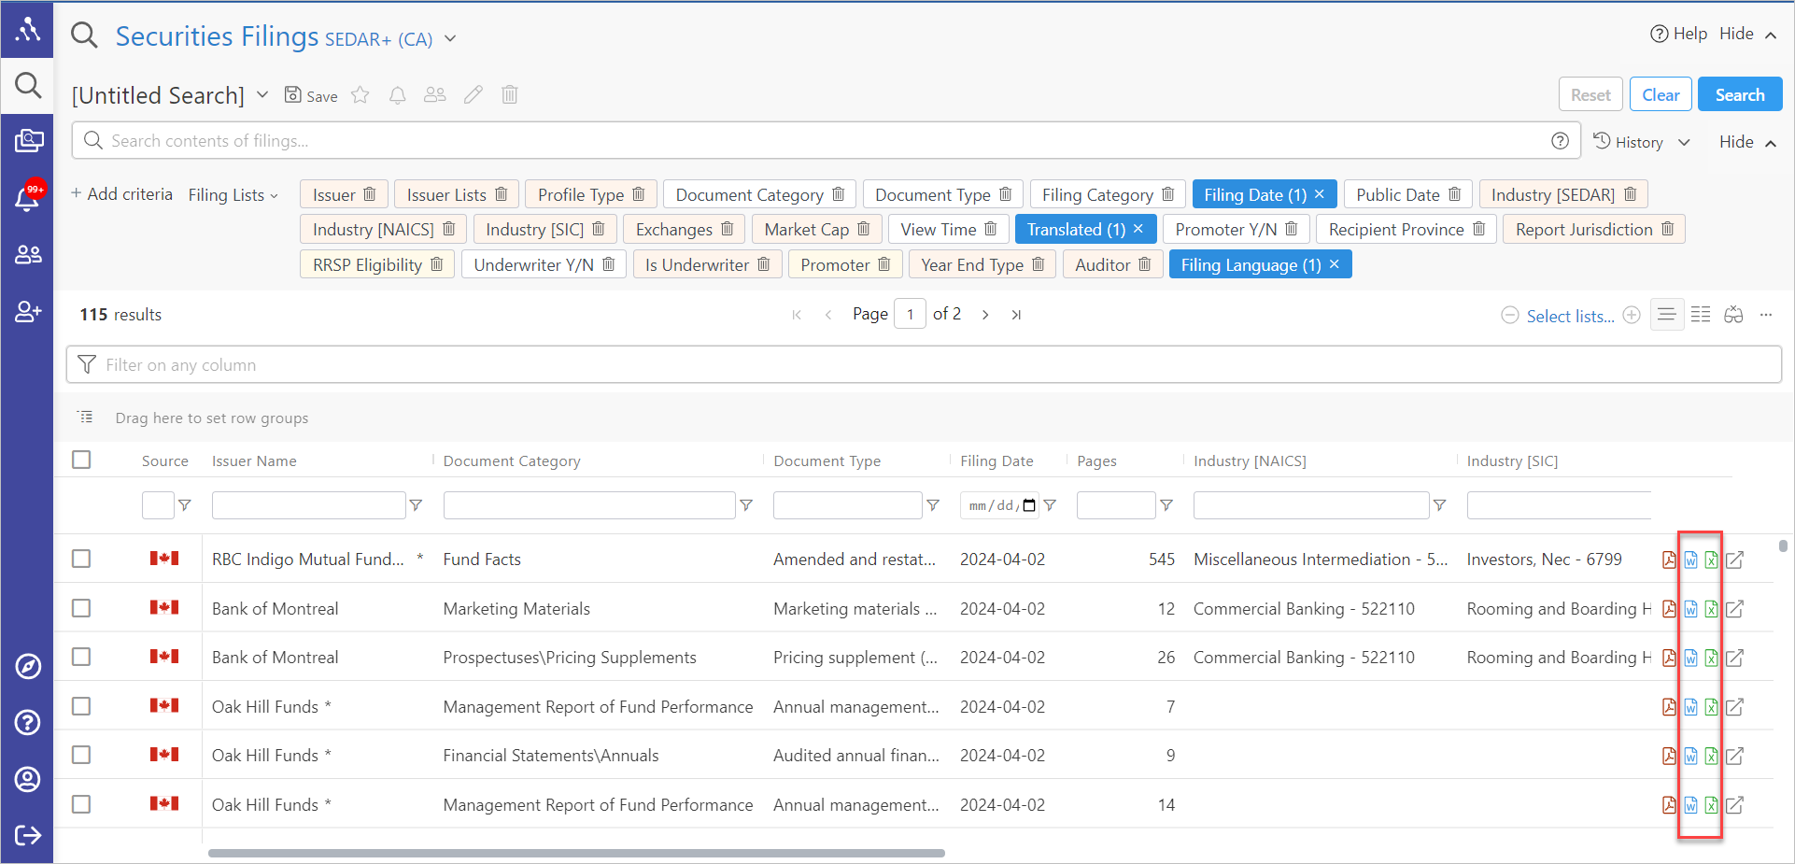Open the more options ellipsis above results
The image size is (1795, 864).
[1766, 315]
